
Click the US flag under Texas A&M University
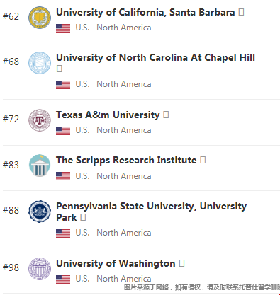pos(63,131)
